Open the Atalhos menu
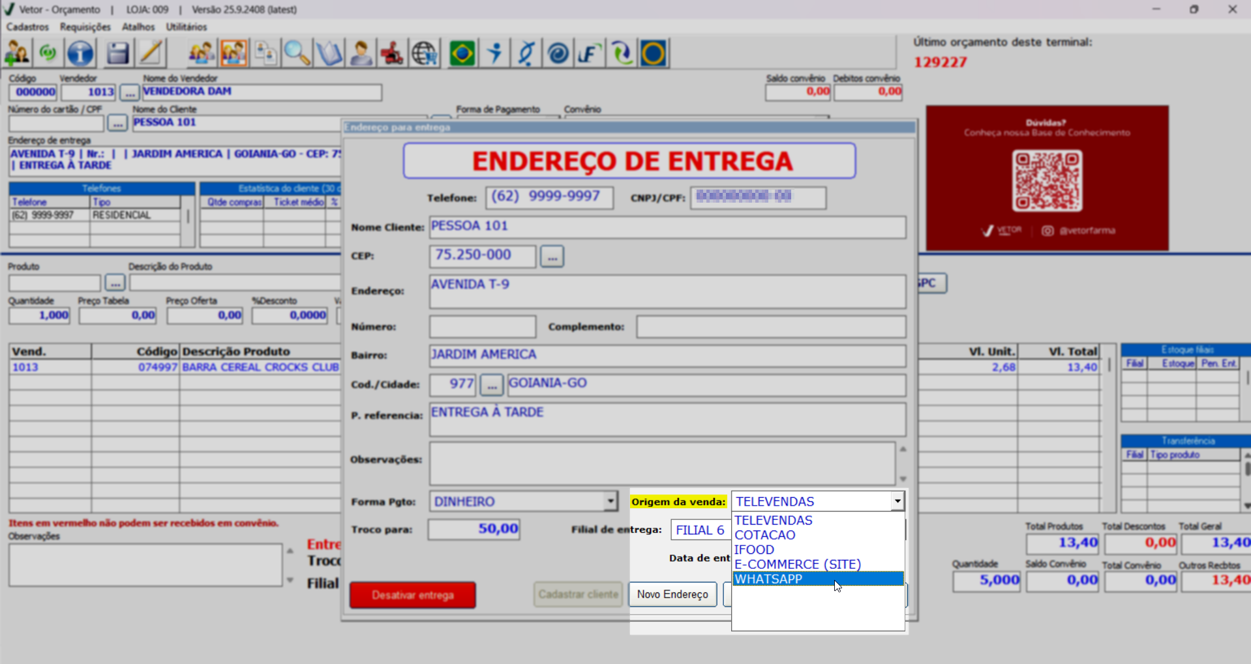 (x=138, y=27)
